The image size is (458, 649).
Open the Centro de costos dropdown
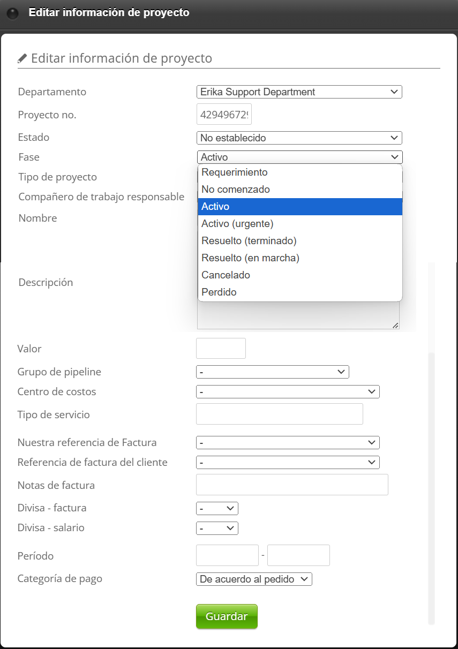pyautogui.click(x=288, y=391)
